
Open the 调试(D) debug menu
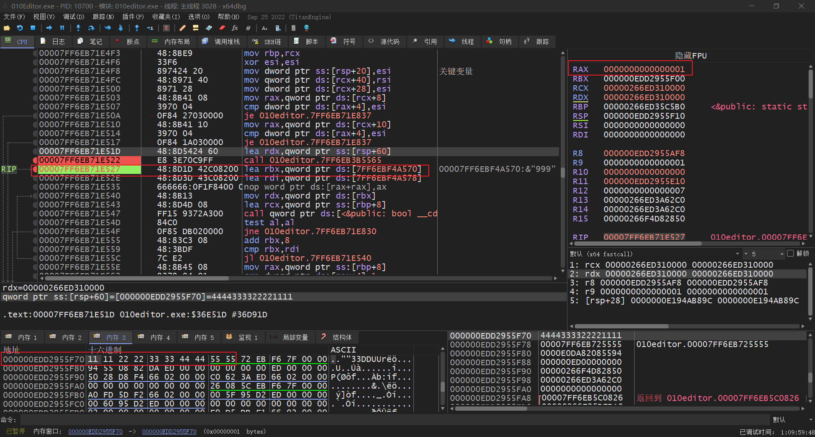73,17
